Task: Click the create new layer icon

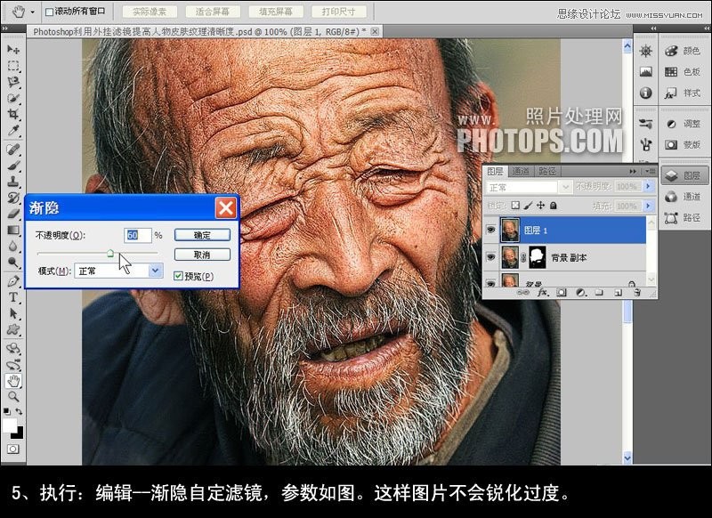Action: (x=618, y=294)
